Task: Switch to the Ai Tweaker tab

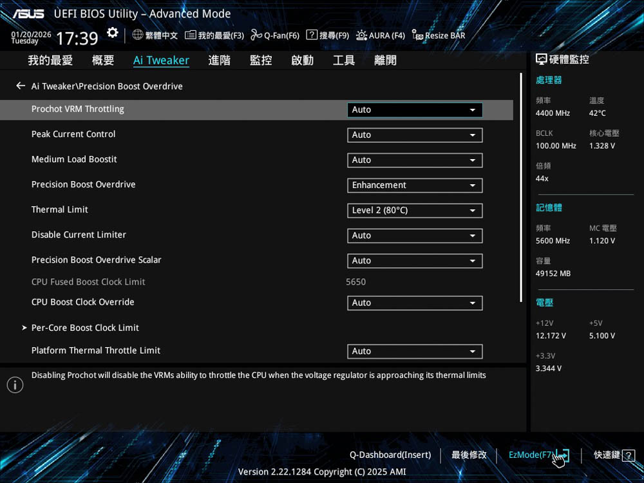Action: (161, 61)
